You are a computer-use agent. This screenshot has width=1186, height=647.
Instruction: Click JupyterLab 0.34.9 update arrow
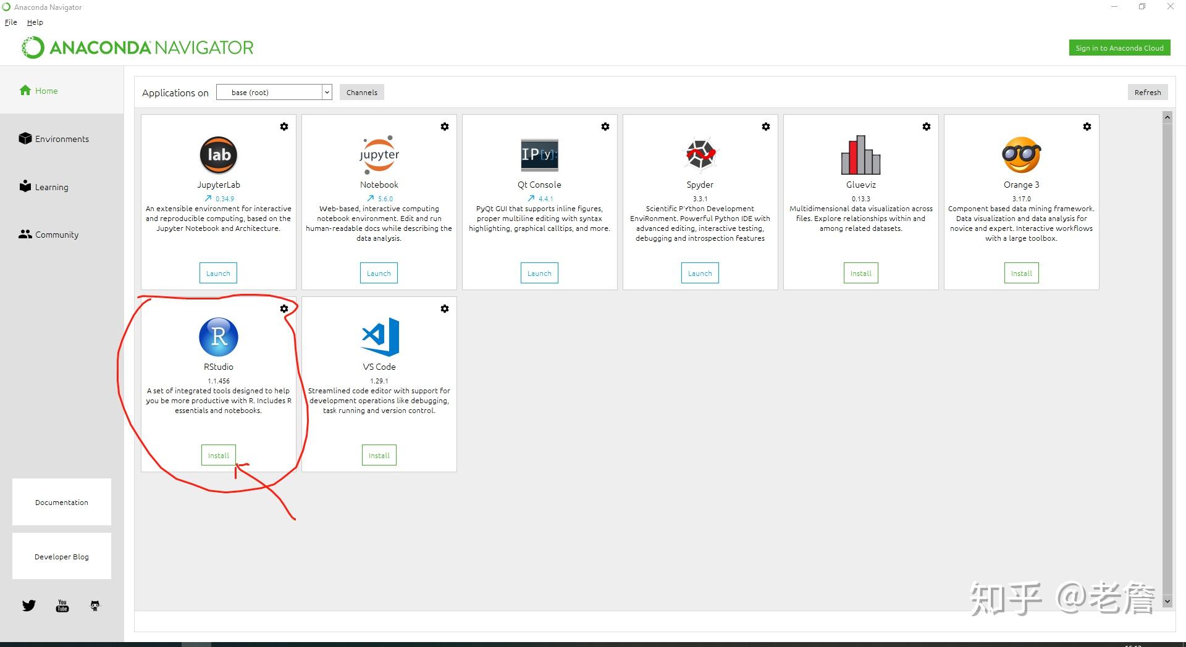coord(208,199)
